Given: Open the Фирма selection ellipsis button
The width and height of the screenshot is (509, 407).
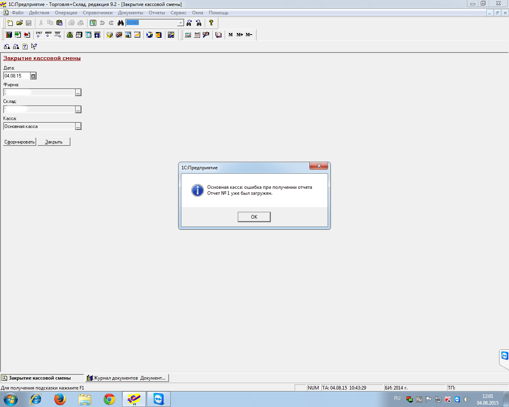Looking at the screenshot, I should [x=78, y=93].
